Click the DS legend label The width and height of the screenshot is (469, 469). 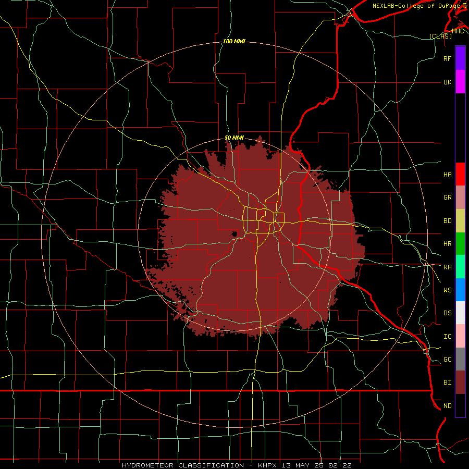pos(447,313)
